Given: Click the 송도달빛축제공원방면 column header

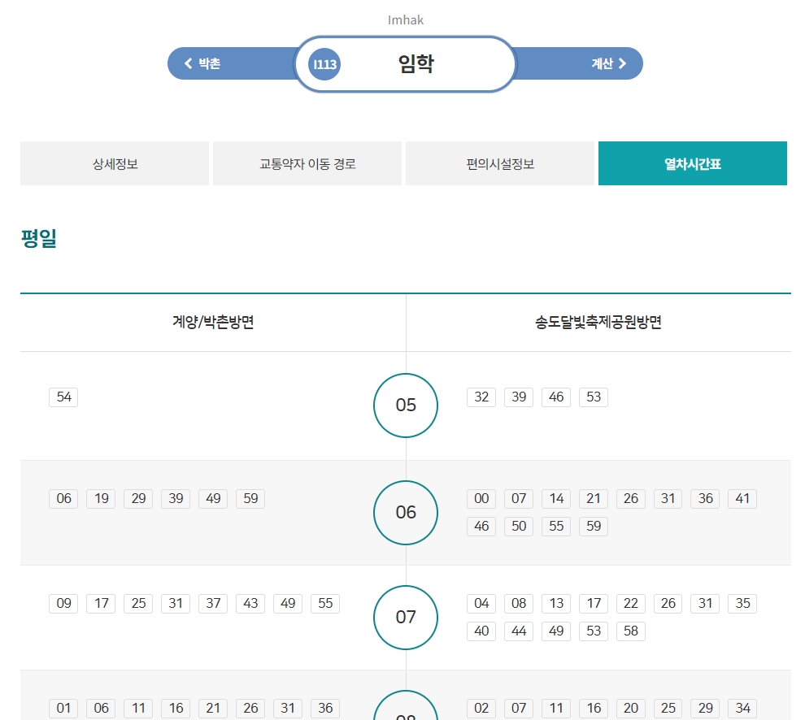Looking at the screenshot, I should 597,322.
